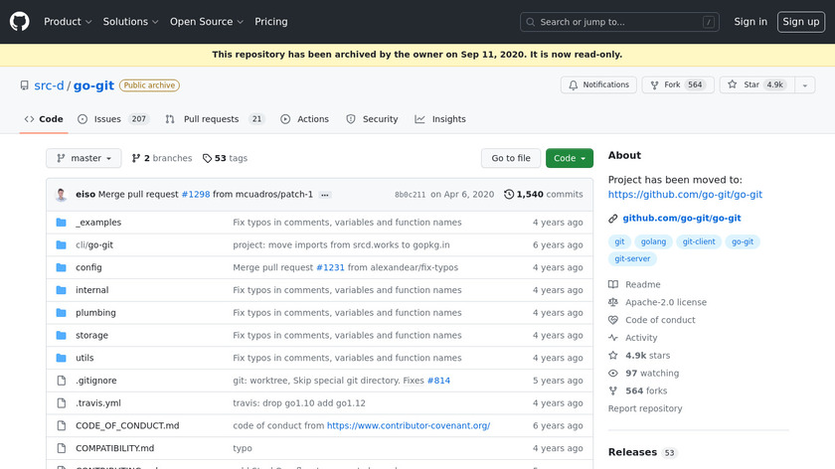Click the eiso committer avatar
835x469 pixels.
pyautogui.click(x=62, y=195)
